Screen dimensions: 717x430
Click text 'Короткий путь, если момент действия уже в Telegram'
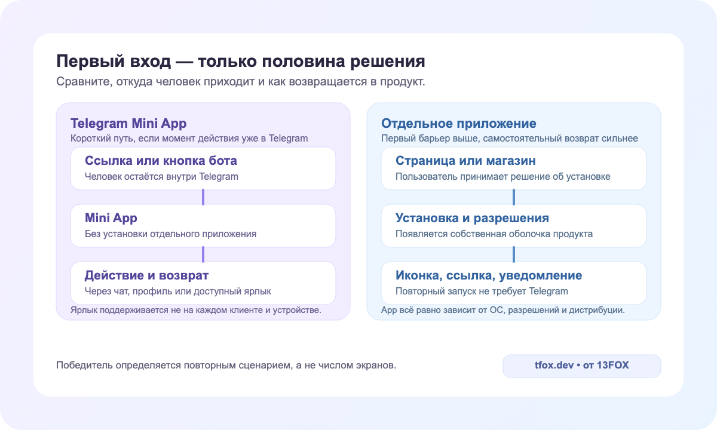(189, 139)
